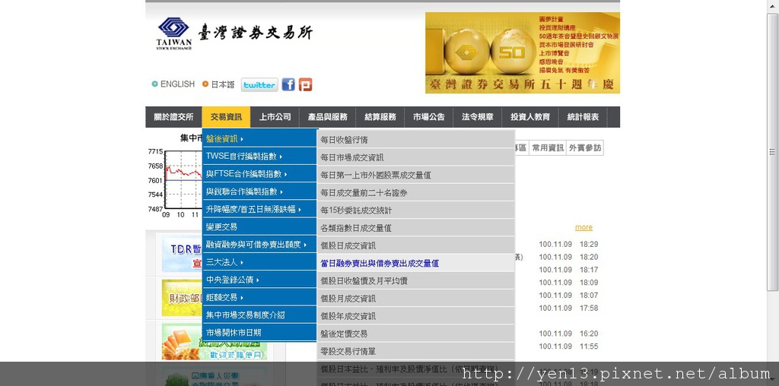Open the 法令規章 menu
The width and height of the screenshot is (779, 386).
pyautogui.click(x=478, y=117)
